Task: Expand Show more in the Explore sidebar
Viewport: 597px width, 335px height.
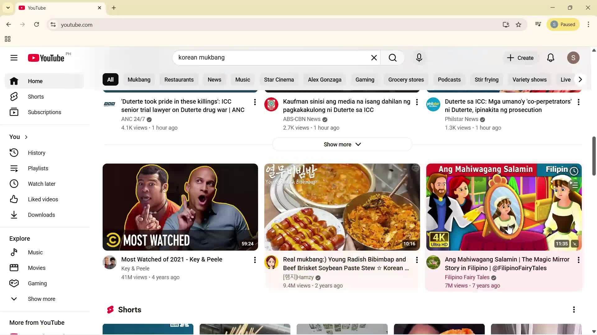Action: [x=41, y=299]
